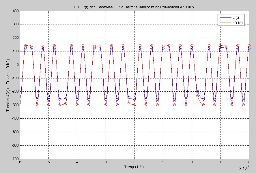Click the x-axis tick label '-1'
The height and width of the screenshot is (173, 256).
[x=163, y=162]
